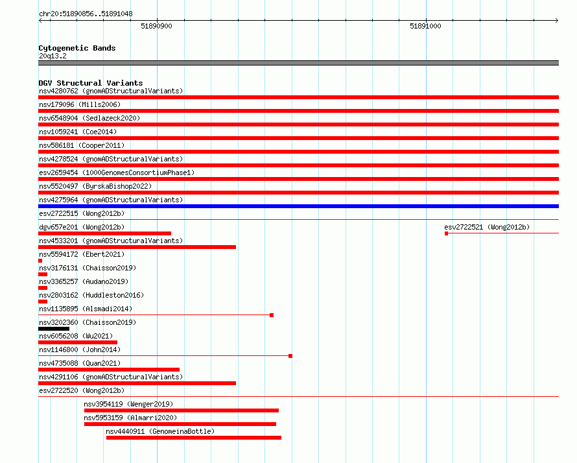Click the left arrow end of the ruler
This screenshot has height=463, width=577.
coord(40,21)
